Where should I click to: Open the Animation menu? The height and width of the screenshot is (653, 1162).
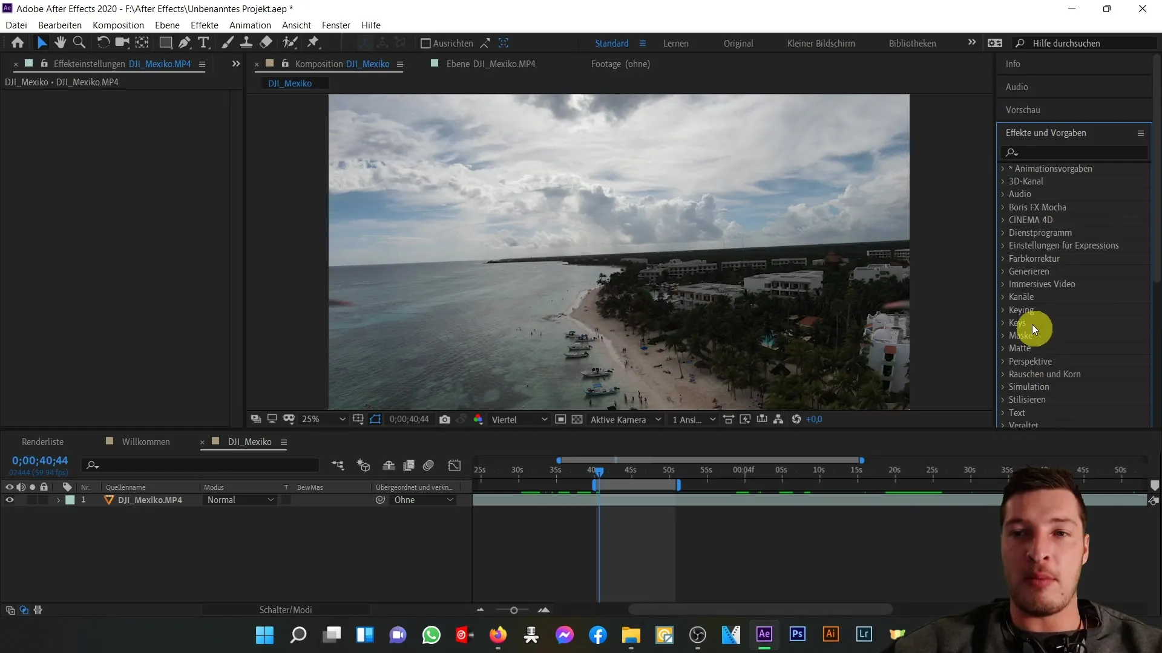point(250,25)
